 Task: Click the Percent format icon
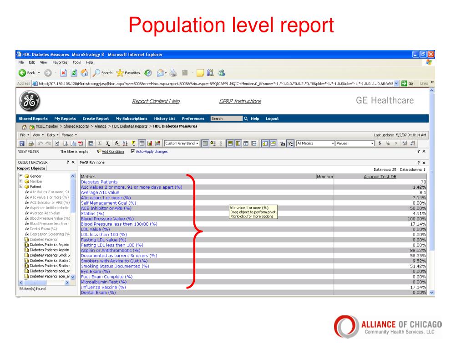tap(388, 144)
